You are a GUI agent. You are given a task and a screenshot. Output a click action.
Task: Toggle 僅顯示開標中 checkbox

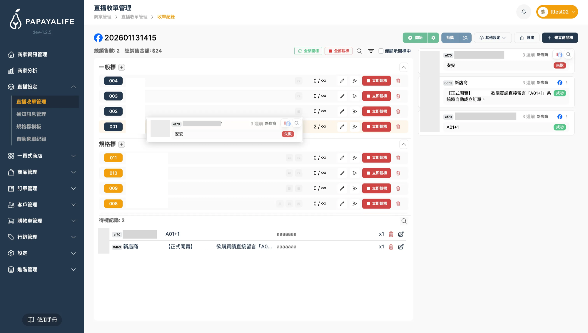[381, 51]
